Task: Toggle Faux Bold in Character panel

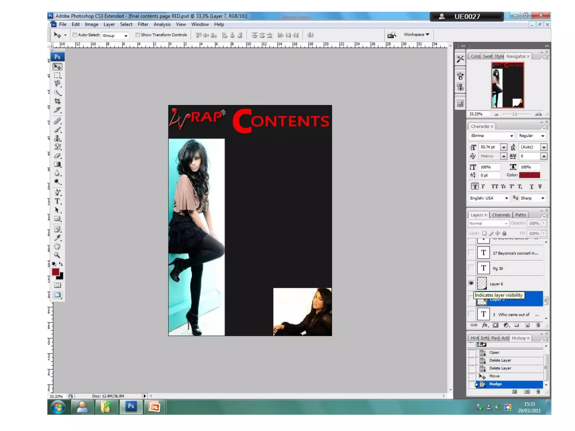Action: click(x=474, y=186)
